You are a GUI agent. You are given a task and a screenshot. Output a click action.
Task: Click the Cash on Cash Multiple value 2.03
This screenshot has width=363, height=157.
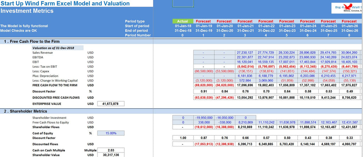click(x=110, y=150)
